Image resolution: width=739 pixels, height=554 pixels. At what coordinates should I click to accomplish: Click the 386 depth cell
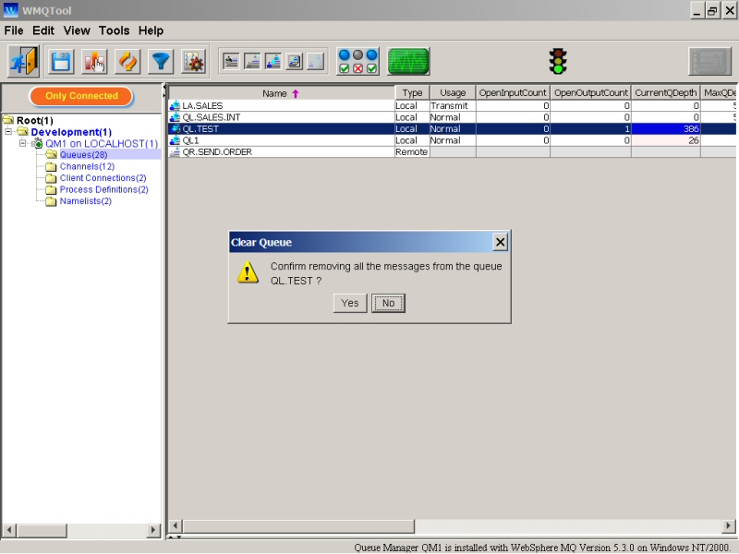click(x=665, y=128)
